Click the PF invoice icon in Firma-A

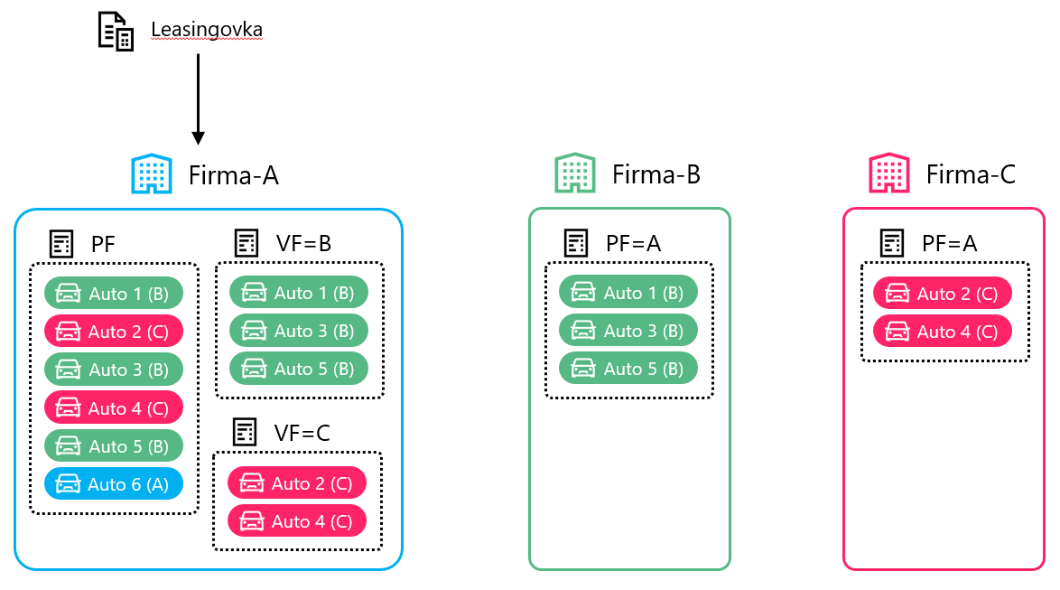coord(62,243)
